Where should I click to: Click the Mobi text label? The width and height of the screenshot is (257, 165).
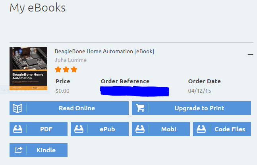pyautogui.click(x=168, y=129)
